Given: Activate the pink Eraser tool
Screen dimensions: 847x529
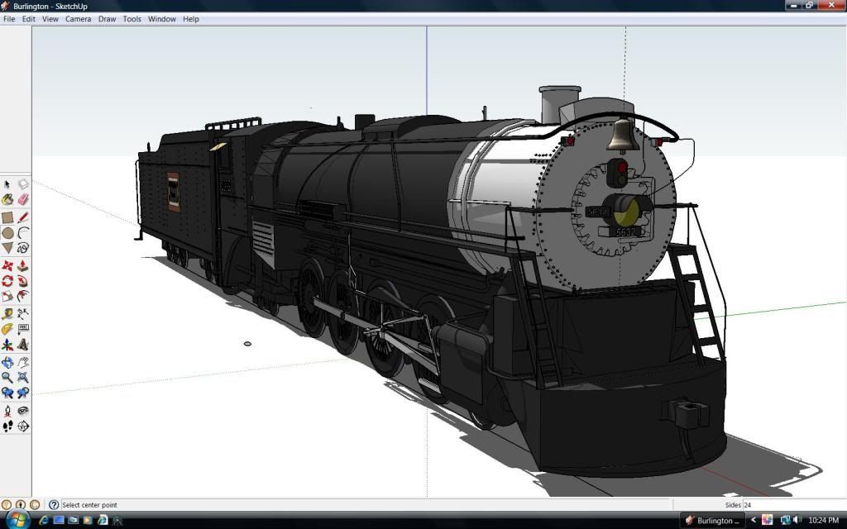Looking at the screenshot, I should pyautogui.click(x=22, y=200).
